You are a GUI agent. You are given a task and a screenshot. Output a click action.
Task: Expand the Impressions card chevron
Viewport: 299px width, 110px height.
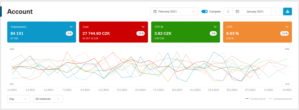tap(71, 27)
